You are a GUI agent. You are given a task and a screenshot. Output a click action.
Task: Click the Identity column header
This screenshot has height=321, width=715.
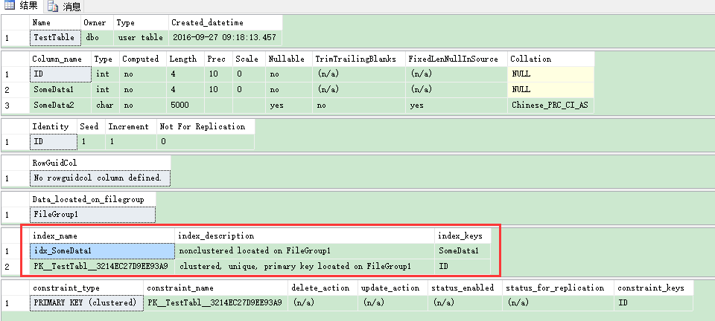click(x=54, y=127)
